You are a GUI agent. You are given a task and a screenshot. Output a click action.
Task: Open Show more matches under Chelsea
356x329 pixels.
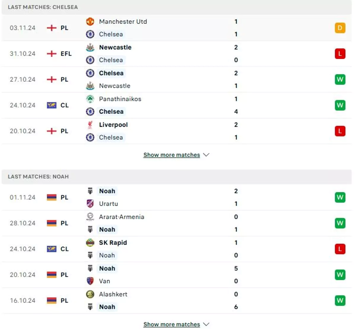172,155
